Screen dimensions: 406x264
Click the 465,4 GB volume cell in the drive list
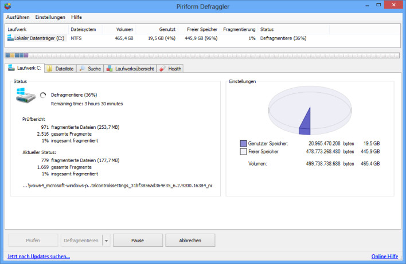pyautogui.click(x=124, y=38)
